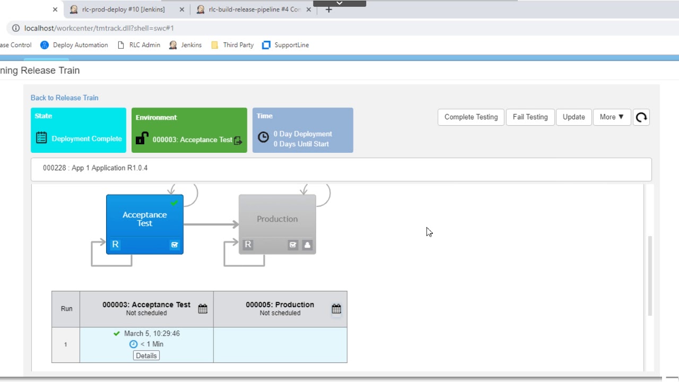Click the Details button in run 1

[146, 355]
